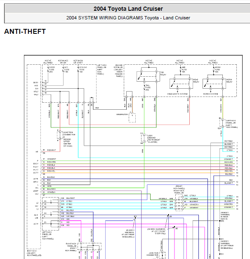Click the LT BLU label at connector G11

69,201
